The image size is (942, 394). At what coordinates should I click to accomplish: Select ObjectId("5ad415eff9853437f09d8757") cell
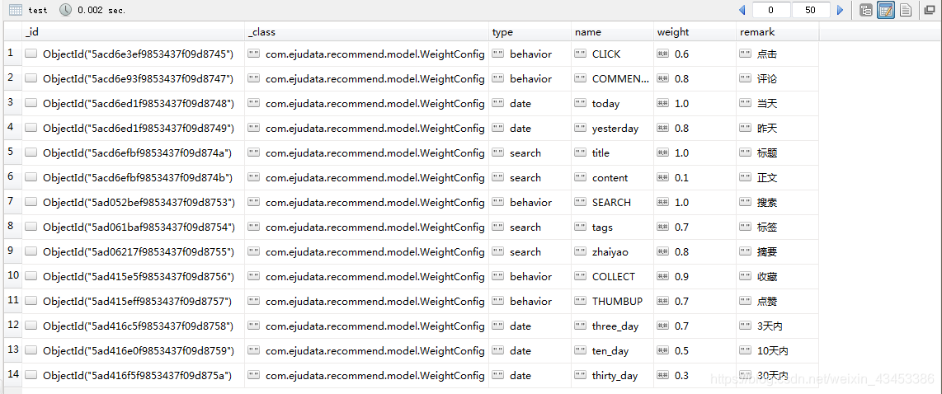(x=133, y=302)
